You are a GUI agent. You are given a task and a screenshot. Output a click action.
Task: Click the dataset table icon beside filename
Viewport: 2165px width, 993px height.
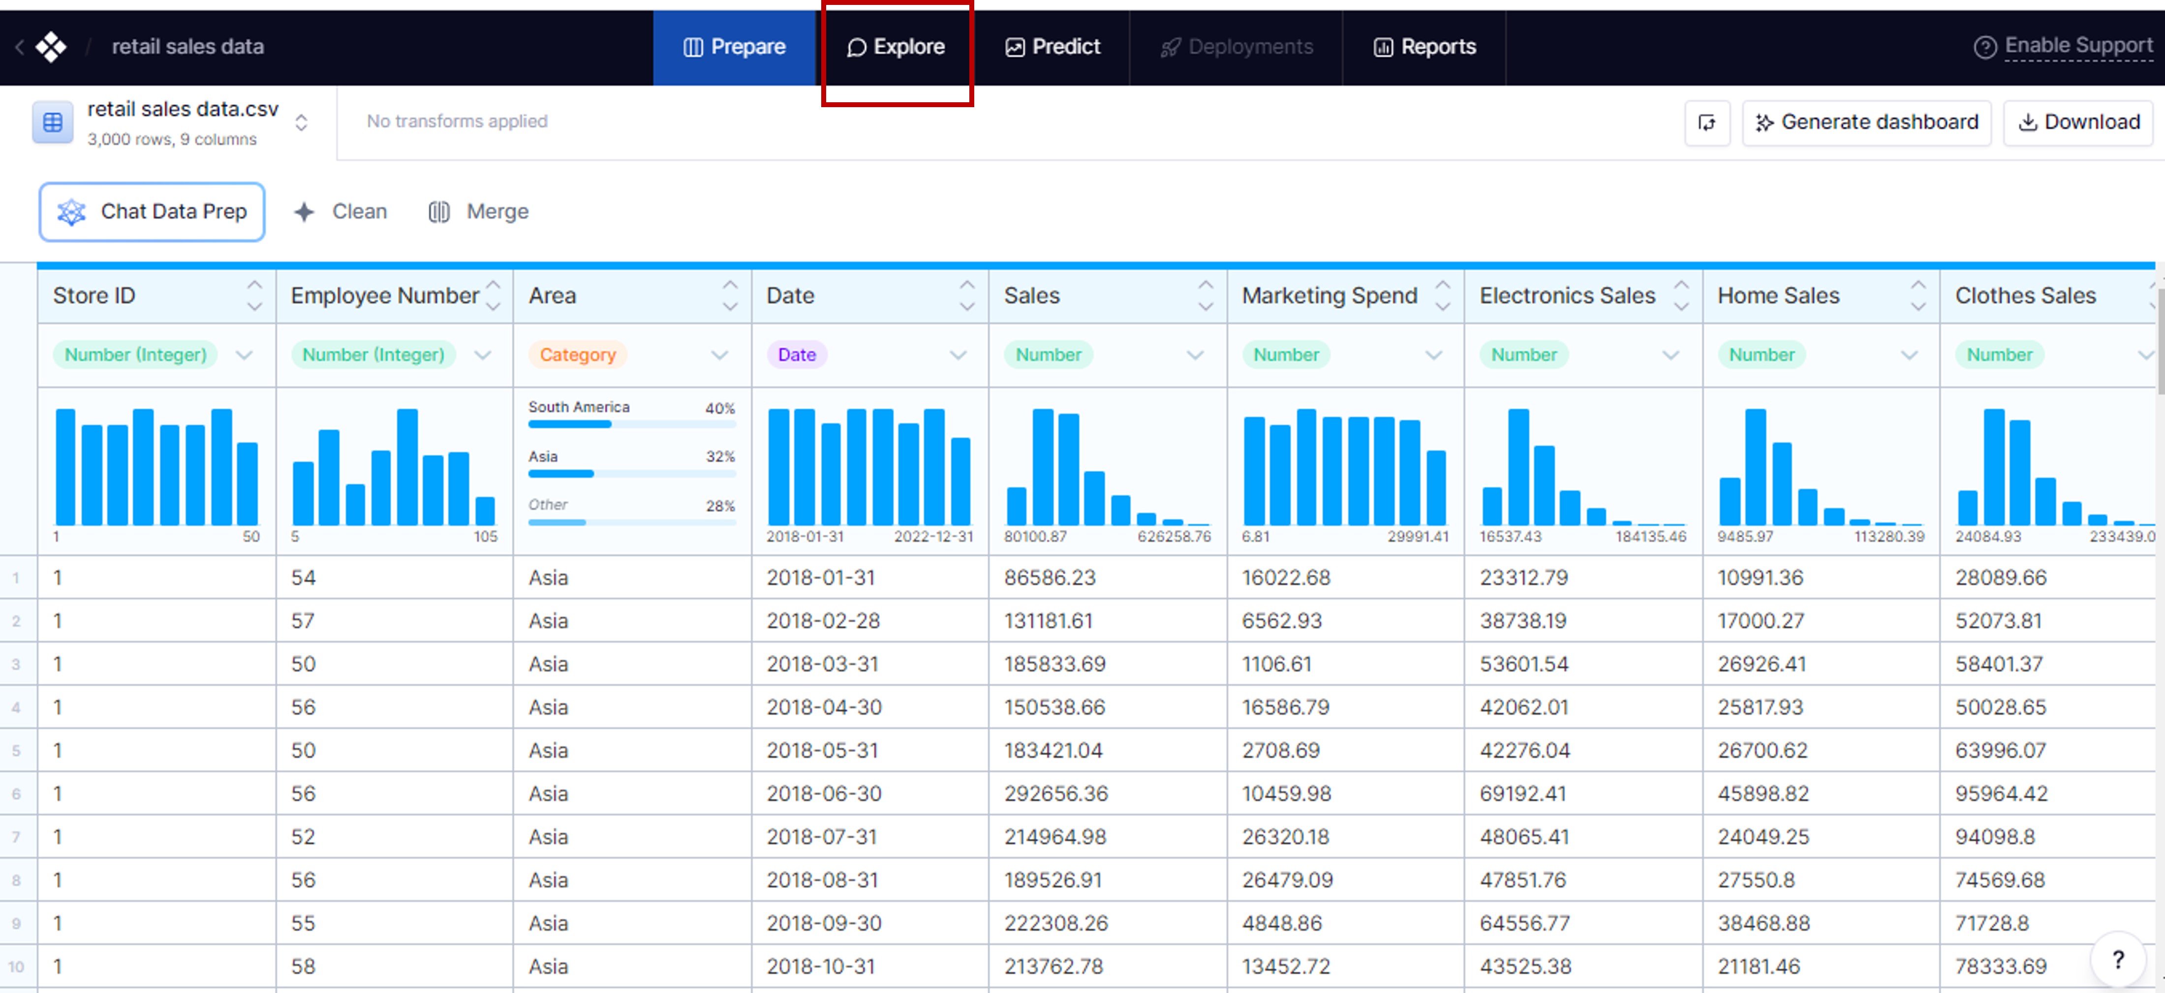52,122
